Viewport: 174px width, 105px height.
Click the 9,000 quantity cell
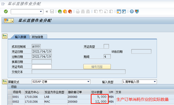[x=100, y=97]
